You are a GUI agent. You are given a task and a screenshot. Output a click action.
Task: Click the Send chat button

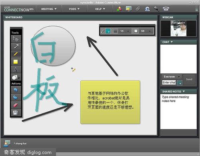coord(189,79)
